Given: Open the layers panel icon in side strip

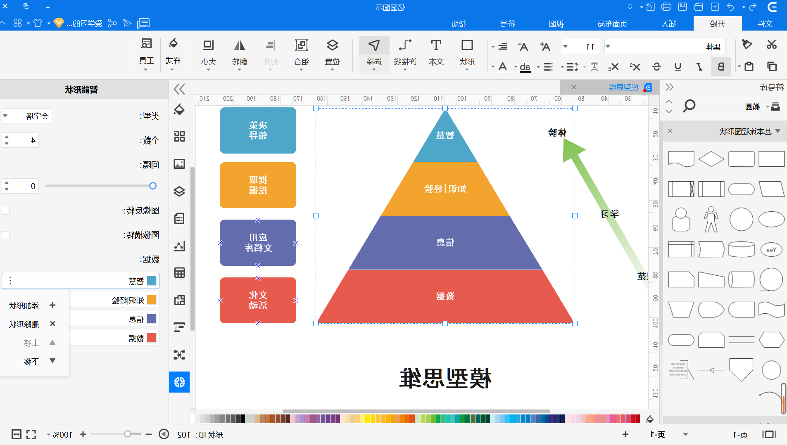Looking at the screenshot, I should click(x=179, y=191).
